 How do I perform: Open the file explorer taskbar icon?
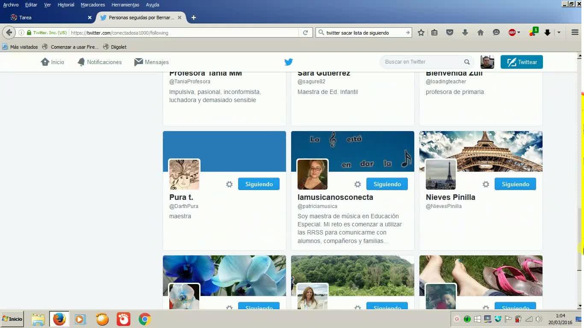38,319
